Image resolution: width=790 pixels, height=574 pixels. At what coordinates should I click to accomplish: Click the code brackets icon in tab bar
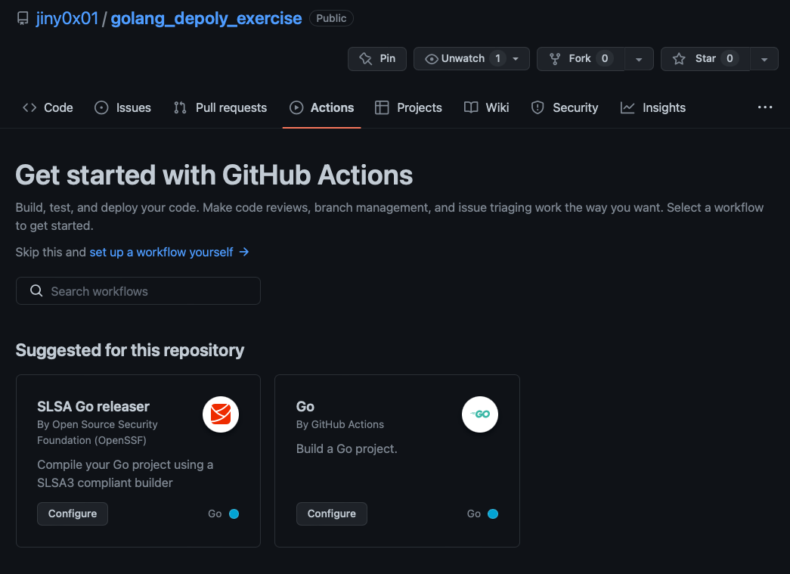pos(29,107)
